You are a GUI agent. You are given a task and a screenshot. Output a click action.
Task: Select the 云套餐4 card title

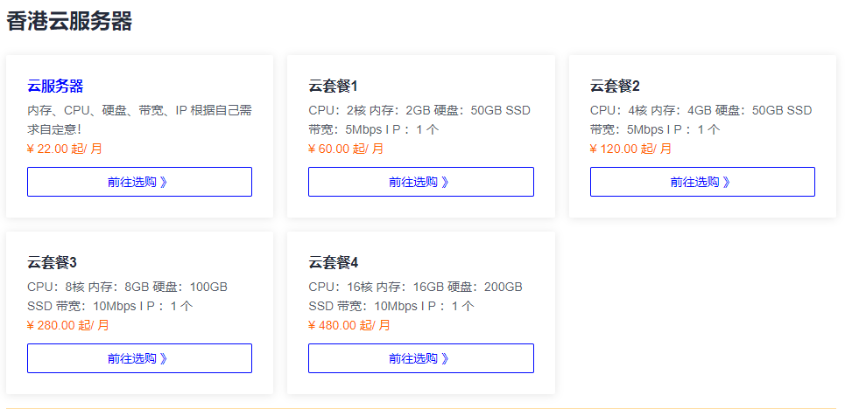(x=333, y=263)
